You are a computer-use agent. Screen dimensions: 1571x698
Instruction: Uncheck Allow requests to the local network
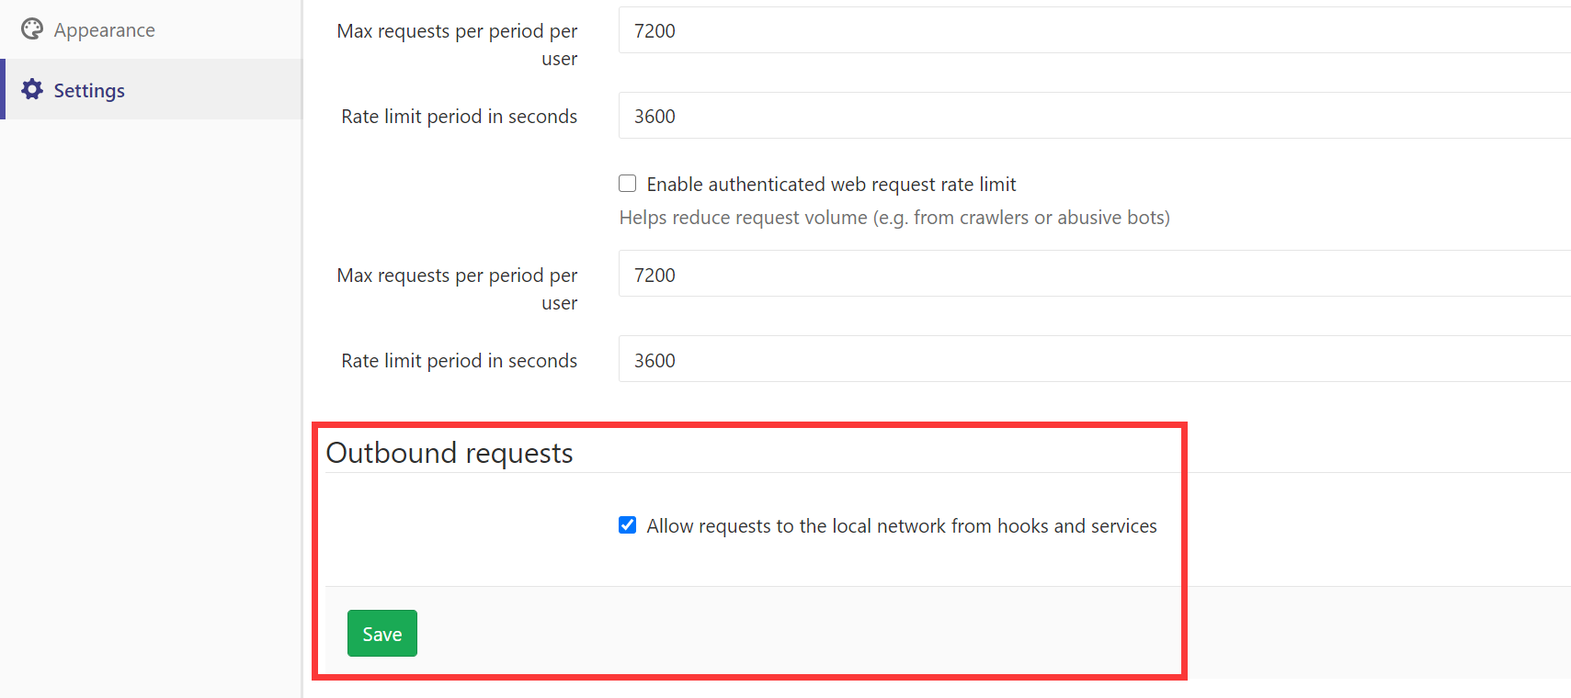tap(628, 525)
